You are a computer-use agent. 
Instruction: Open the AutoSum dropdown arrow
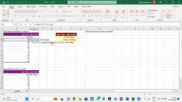coord(159,10)
